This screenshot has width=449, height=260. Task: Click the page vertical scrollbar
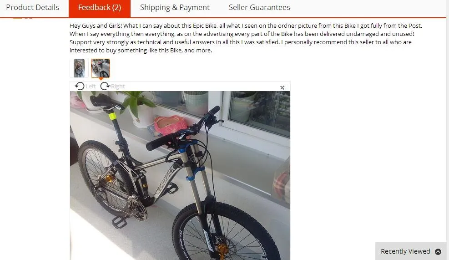point(448,130)
